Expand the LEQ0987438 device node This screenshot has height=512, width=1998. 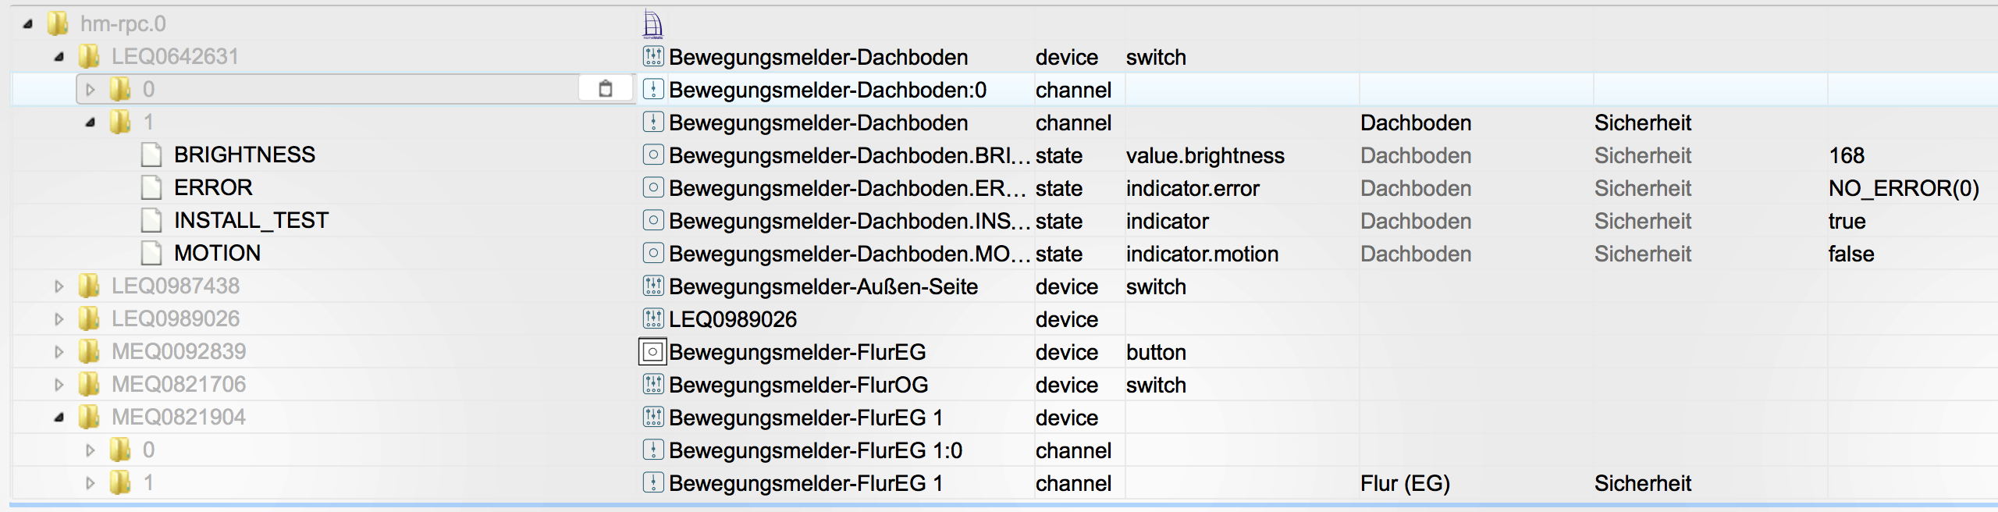59,286
